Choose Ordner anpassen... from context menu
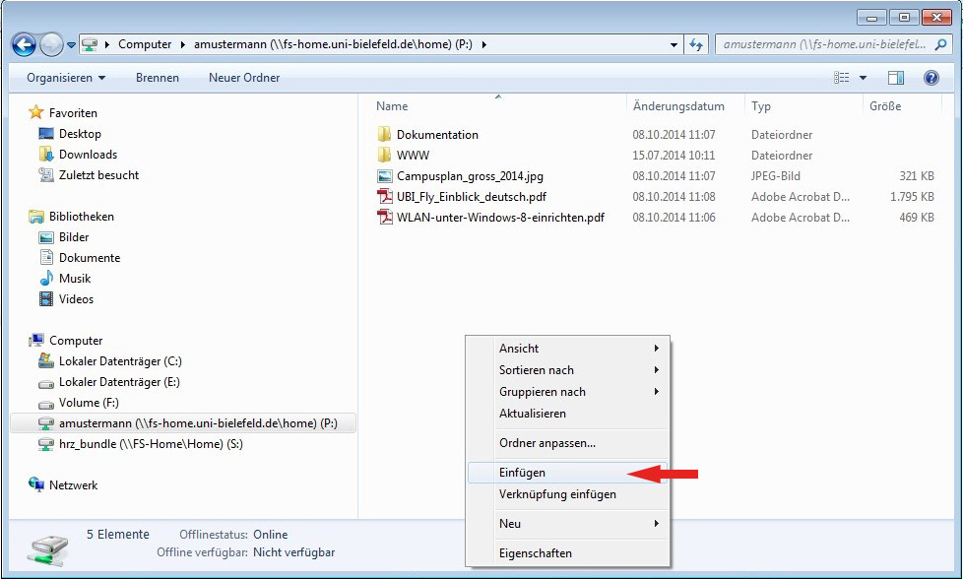This screenshot has height=579, width=963. (567, 443)
